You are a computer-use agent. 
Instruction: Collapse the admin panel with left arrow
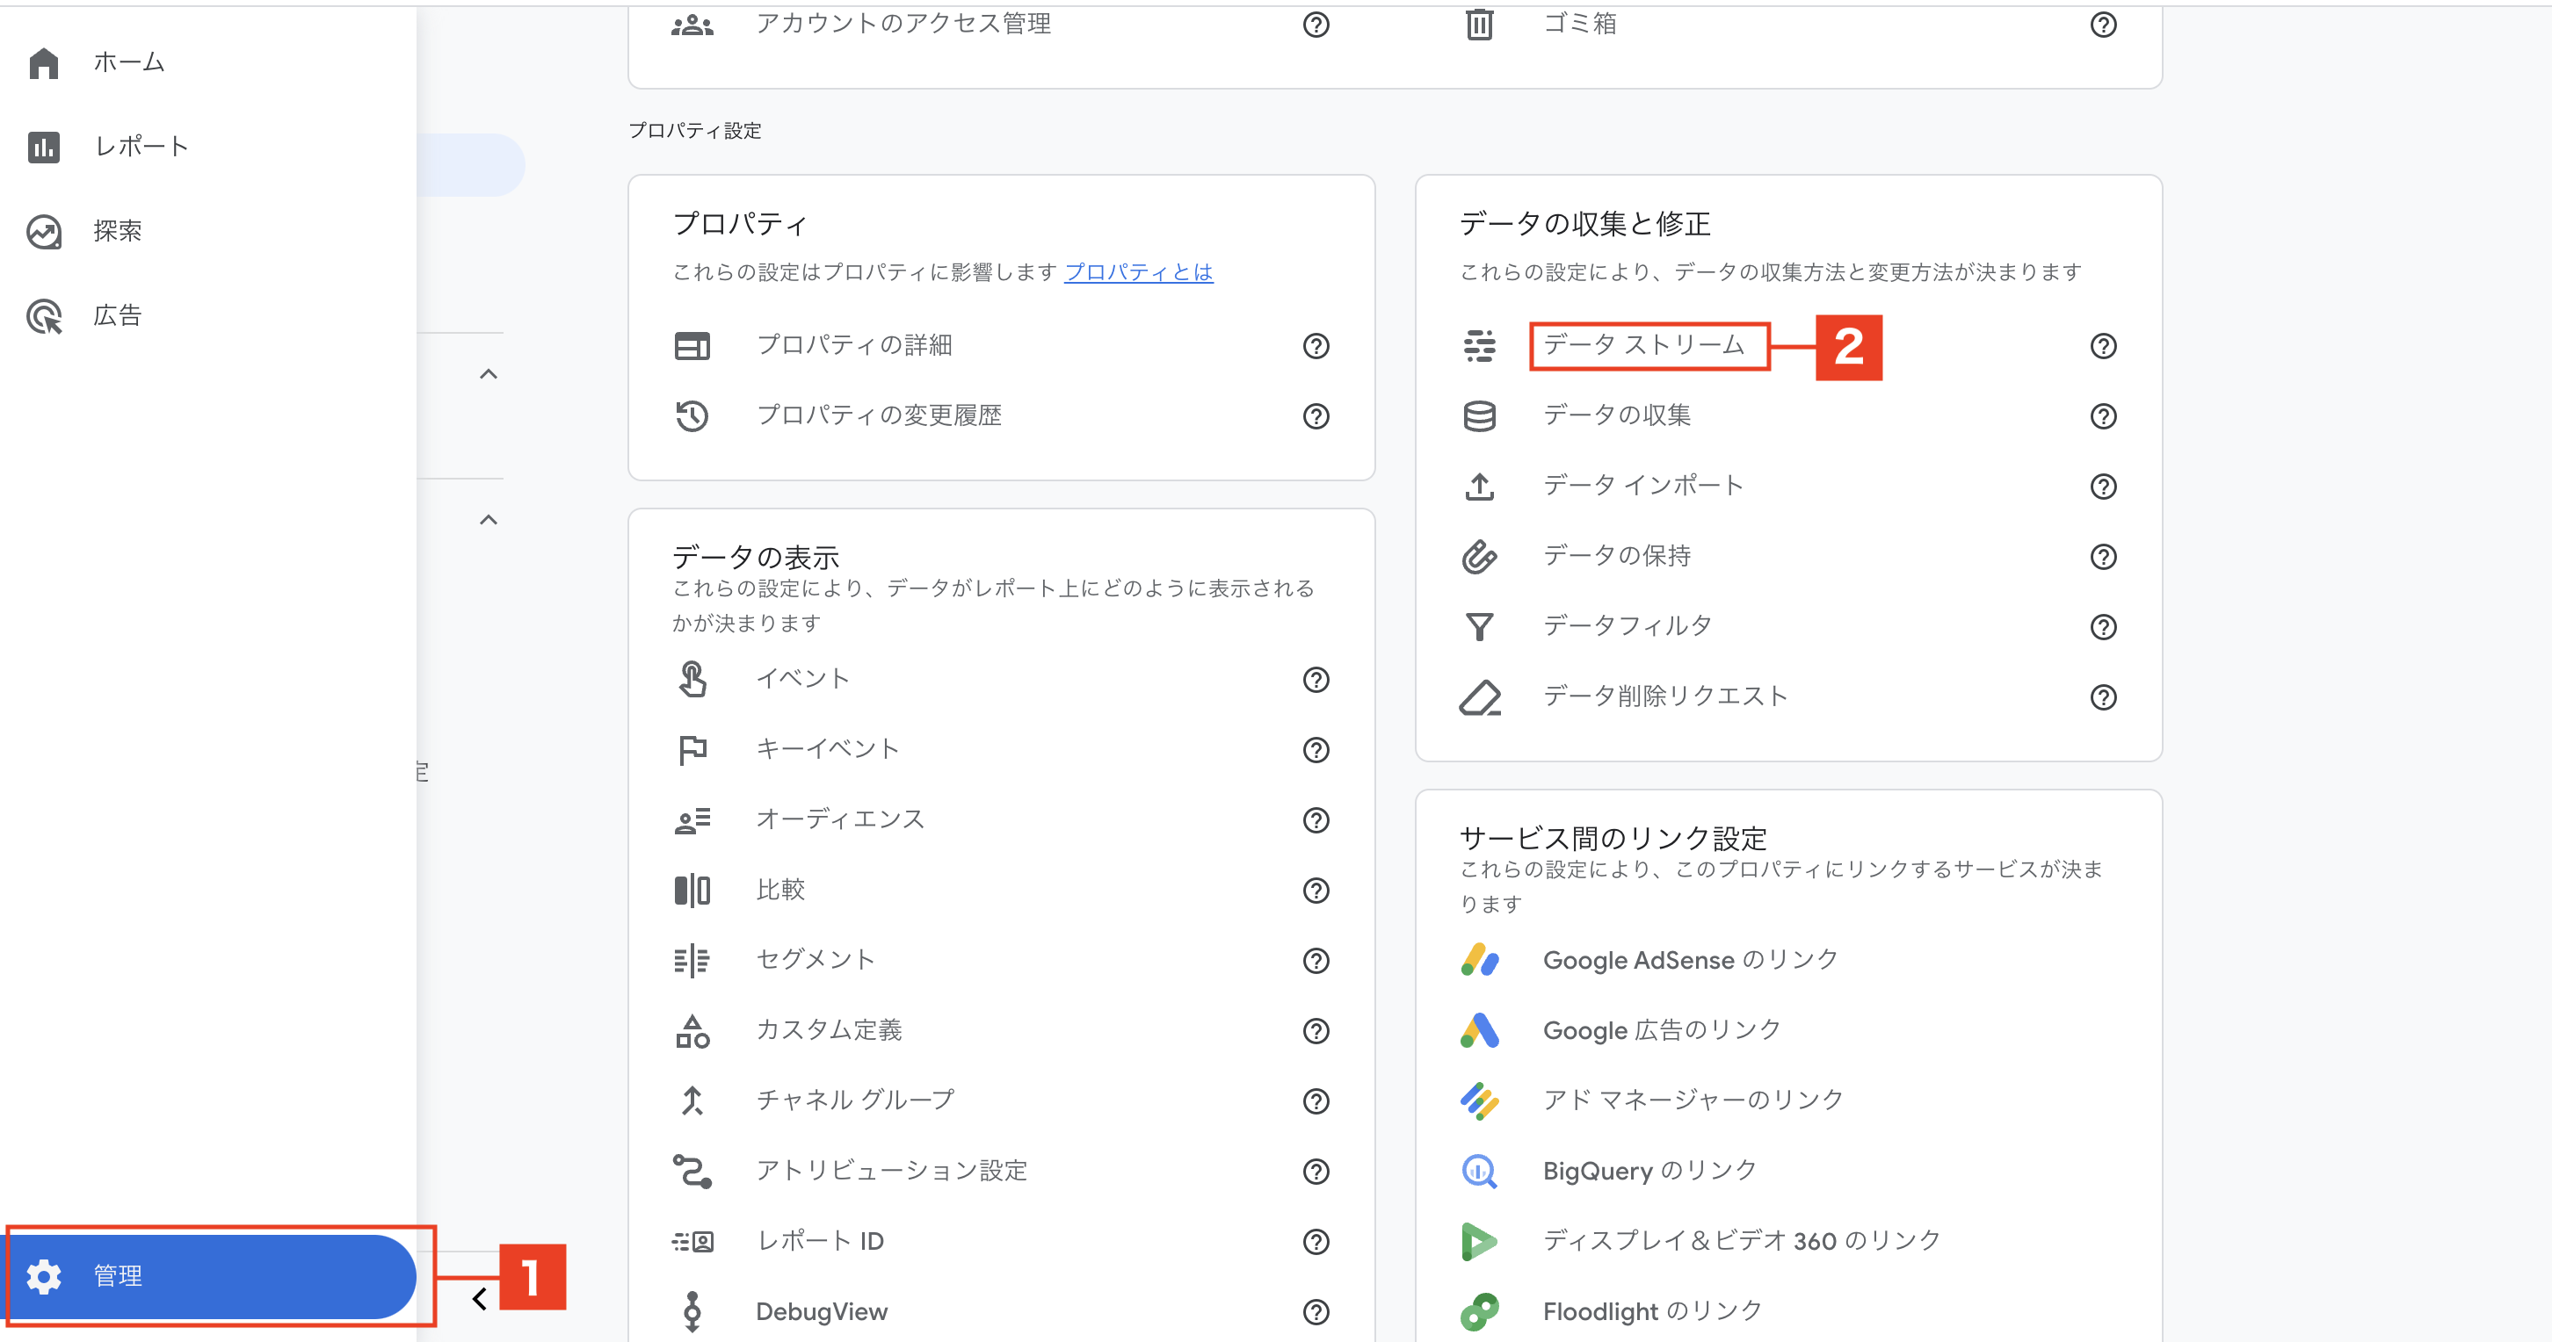pos(480,1298)
